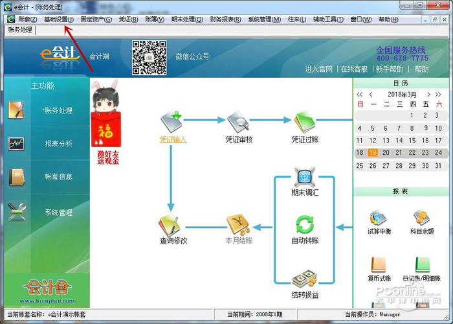453x324 pixels.
Task: Open the 科目余额 report icon
Action: (422, 217)
